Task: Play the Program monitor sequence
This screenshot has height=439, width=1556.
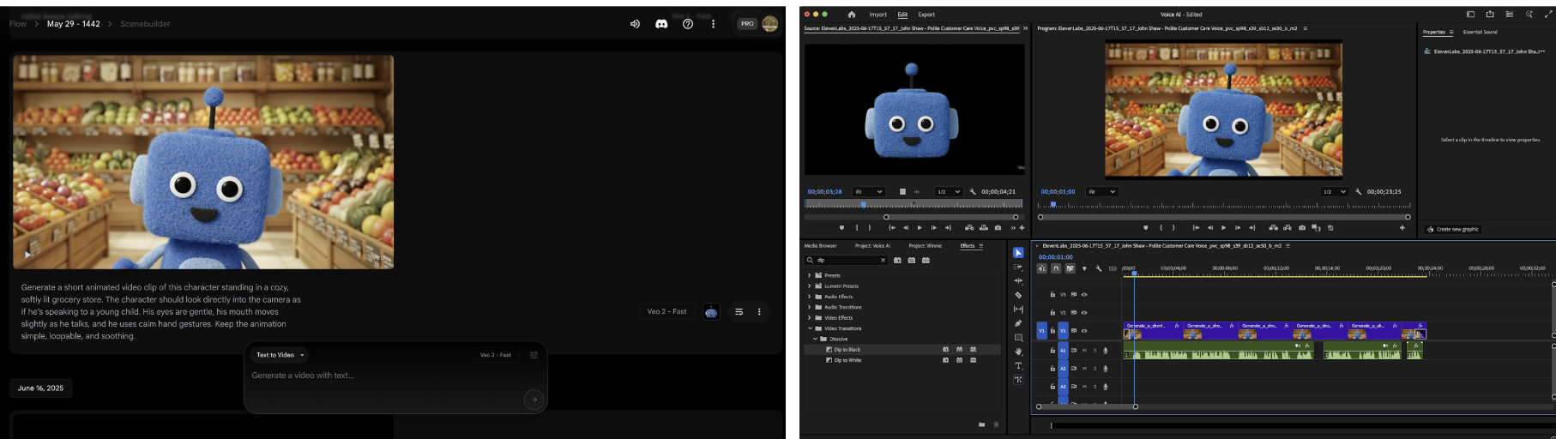Action: 1224,228
